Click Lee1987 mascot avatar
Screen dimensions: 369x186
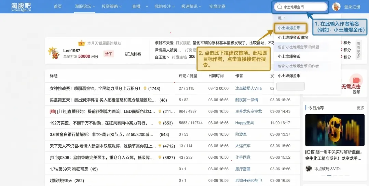tap(54, 53)
